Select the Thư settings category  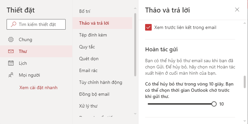tap(36, 51)
